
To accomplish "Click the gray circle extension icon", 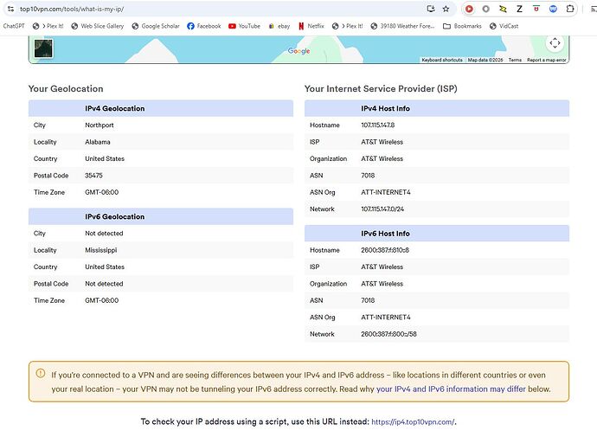I will [x=486, y=9].
